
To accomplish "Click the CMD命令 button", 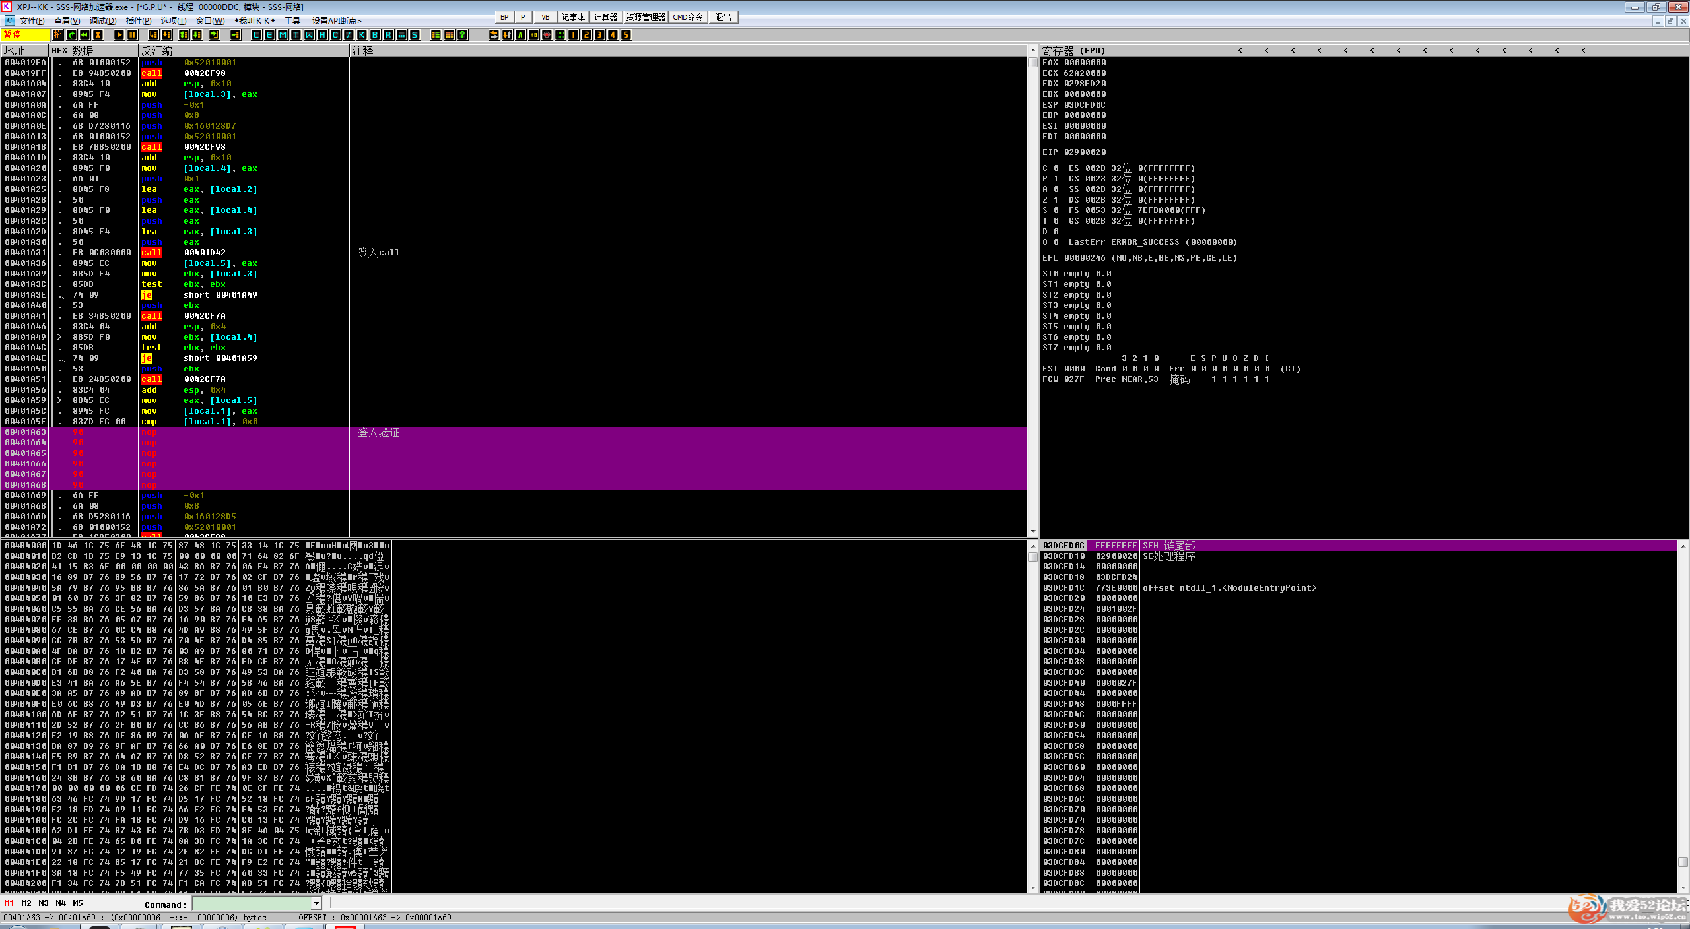I will coord(688,17).
